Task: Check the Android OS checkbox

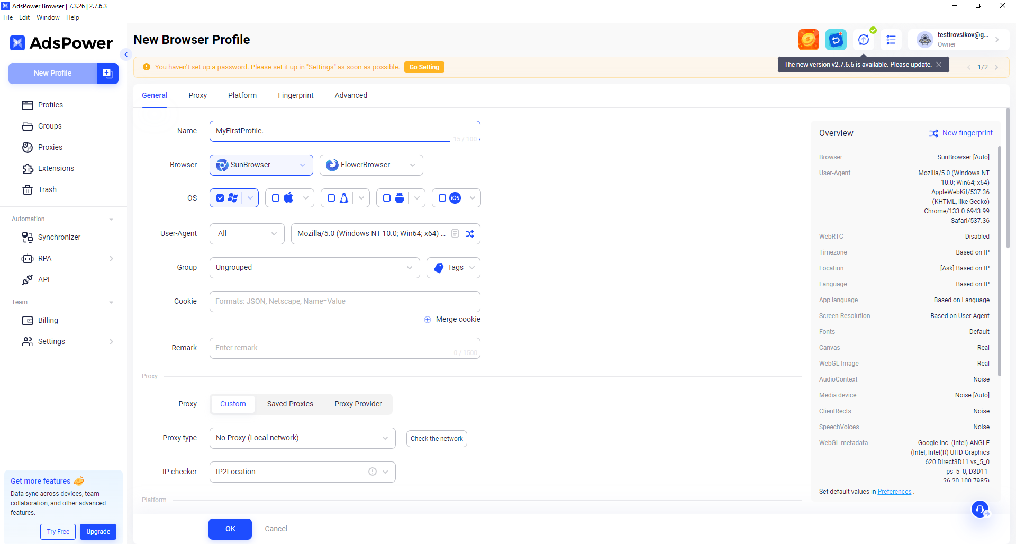Action: pyautogui.click(x=387, y=198)
